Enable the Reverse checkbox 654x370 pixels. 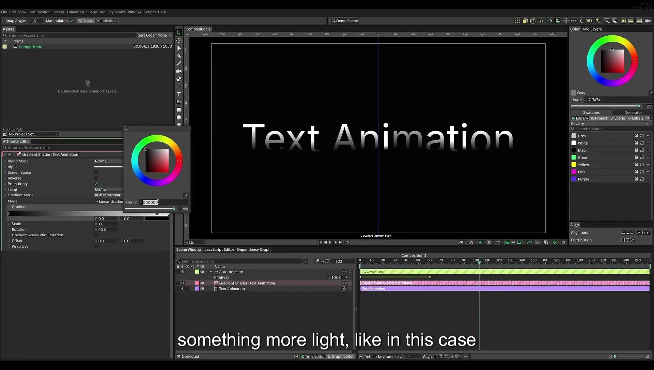[x=96, y=178]
